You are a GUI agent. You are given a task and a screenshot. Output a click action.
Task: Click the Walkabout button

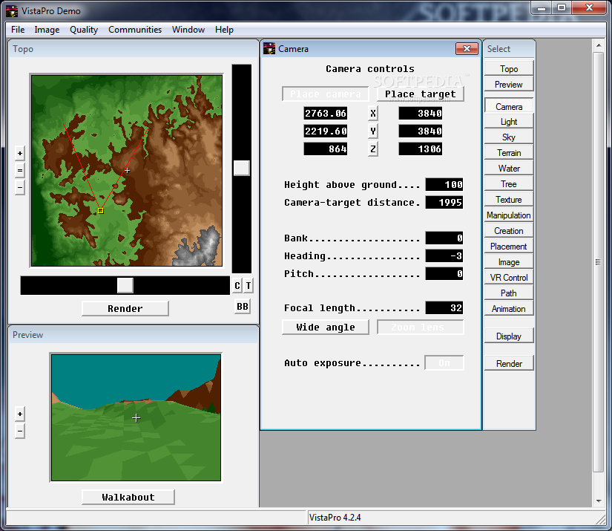tap(128, 497)
